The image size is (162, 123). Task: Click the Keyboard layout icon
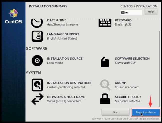pos(105,23)
